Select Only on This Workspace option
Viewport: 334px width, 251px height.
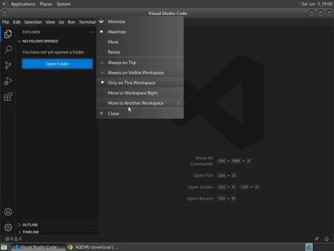coord(140,83)
